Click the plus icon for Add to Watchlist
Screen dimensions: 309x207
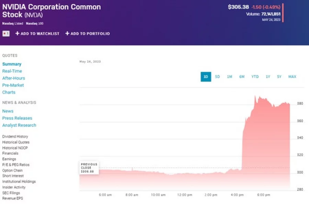[x=18, y=34]
